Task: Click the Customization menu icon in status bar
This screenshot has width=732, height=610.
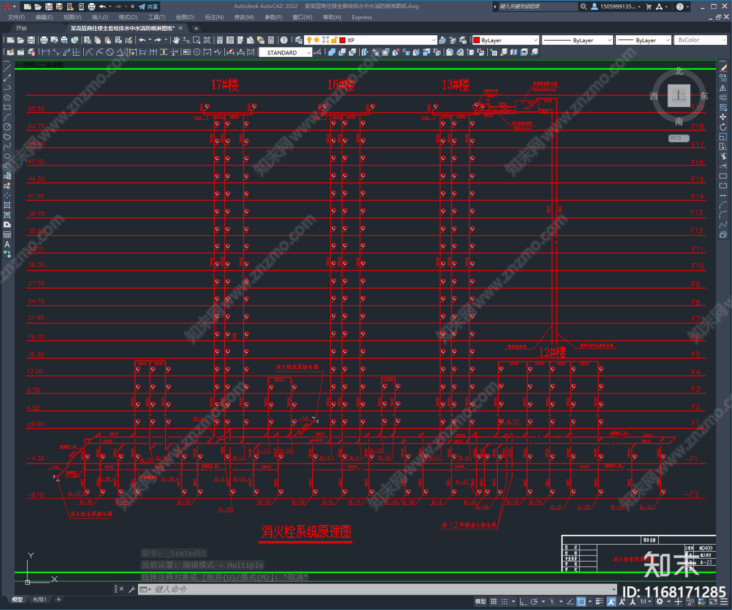Action: (x=725, y=601)
